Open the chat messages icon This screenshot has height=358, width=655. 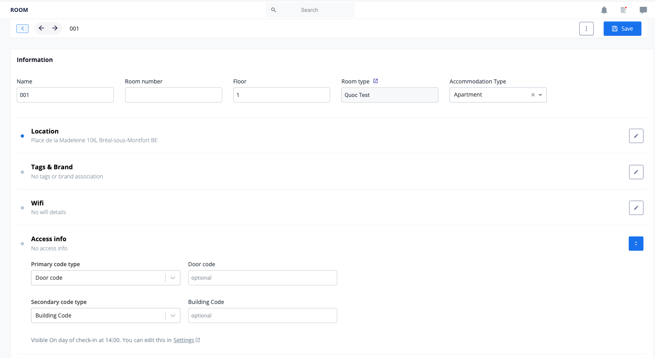point(643,10)
